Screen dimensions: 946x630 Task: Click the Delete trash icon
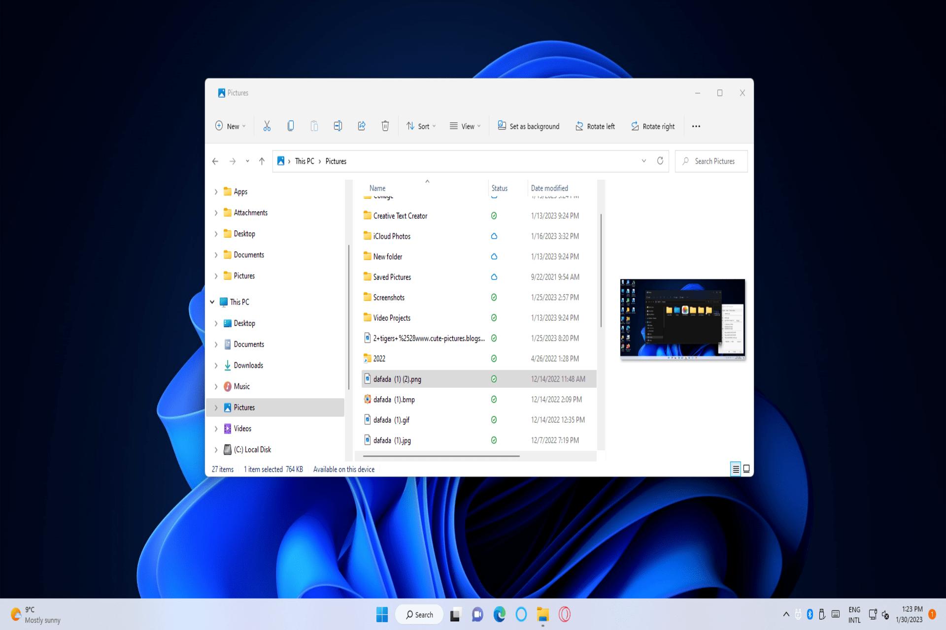coord(385,126)
